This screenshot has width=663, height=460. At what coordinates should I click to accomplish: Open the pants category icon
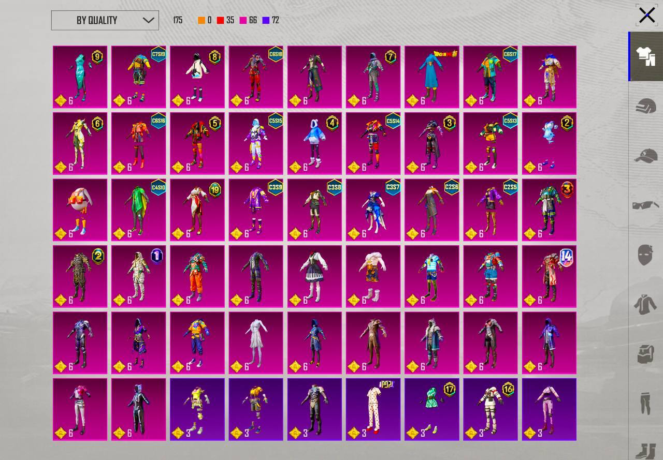pos(645,403)
